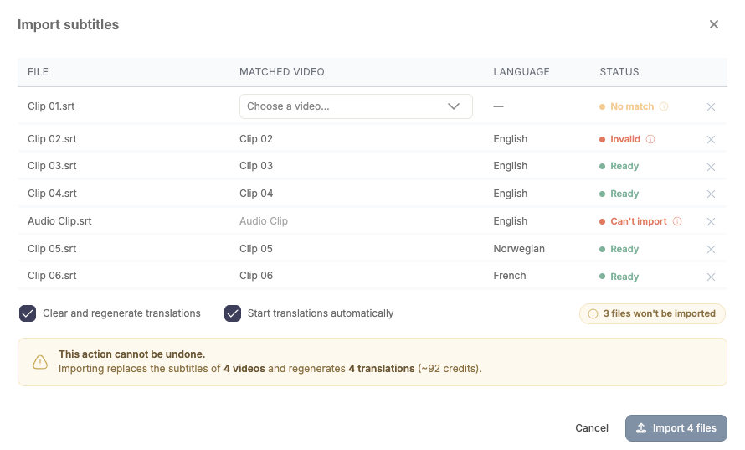Image resolution: width=745 pixels, height=450 pixels.
Task: Show info for No match status
Action: pos(664,106)
